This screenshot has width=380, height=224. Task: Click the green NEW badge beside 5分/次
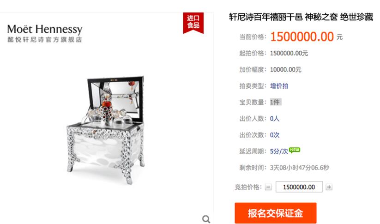tap(295, 150)
